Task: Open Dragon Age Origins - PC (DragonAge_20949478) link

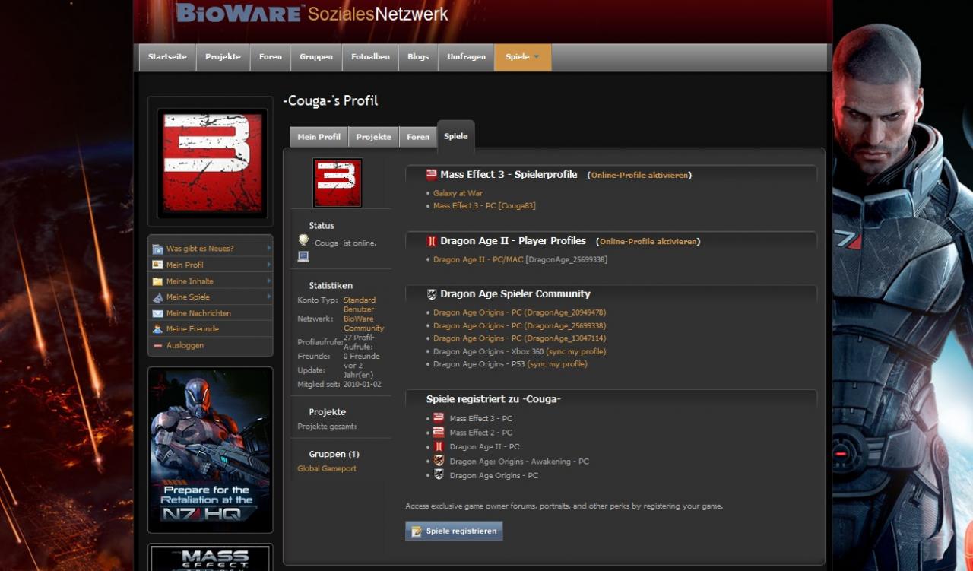Action: click(520, 312)
